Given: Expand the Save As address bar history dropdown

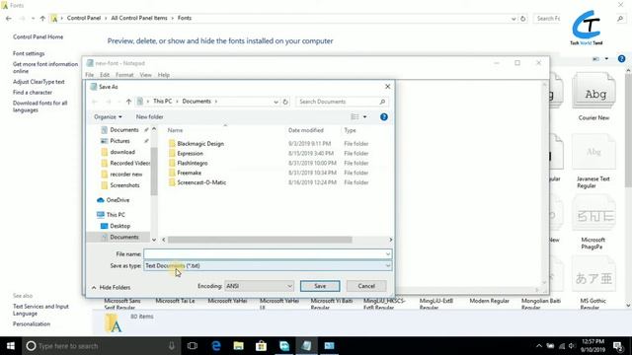Looking at the screenshot, I should 276,102.
